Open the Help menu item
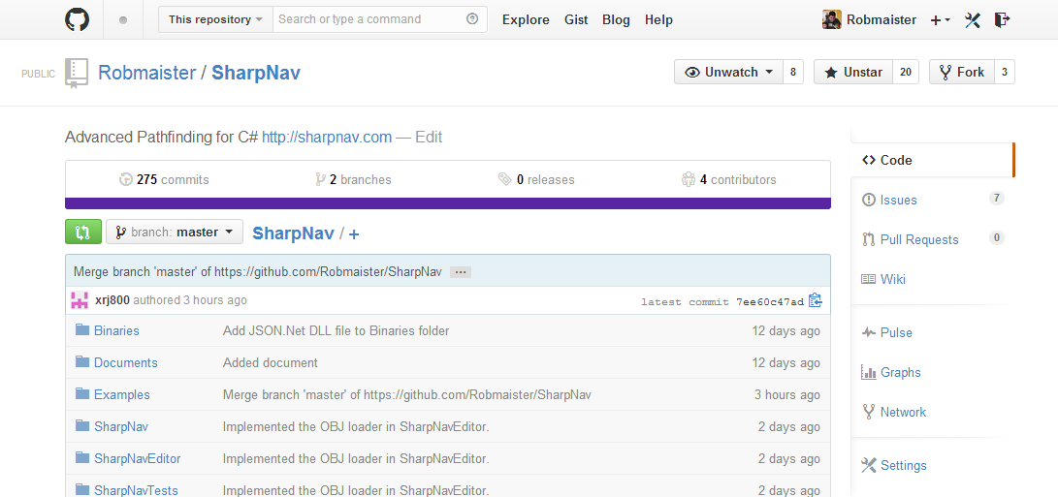1058x497 pixels. tap(658, 19)
